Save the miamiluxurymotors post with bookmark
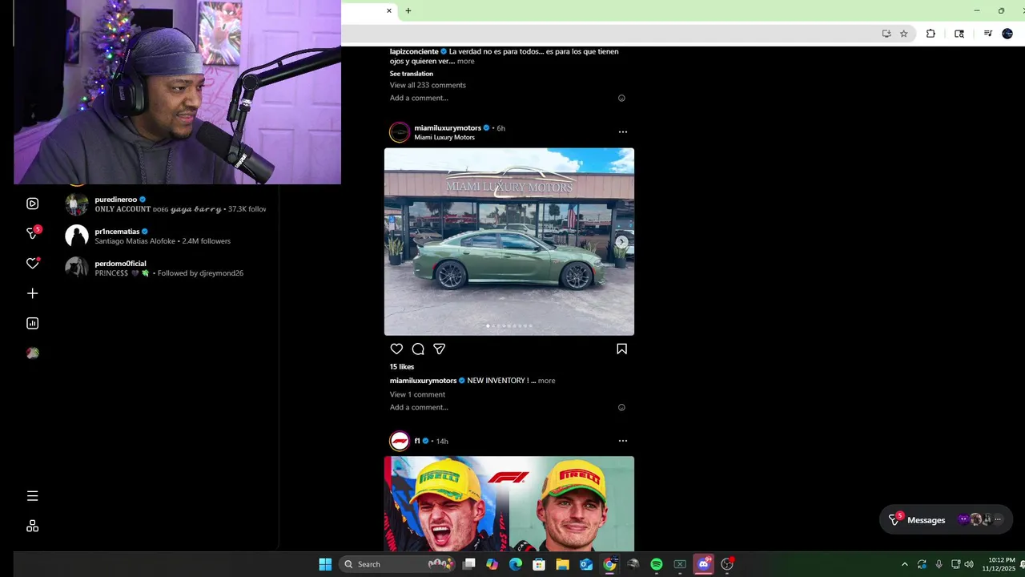The width and height of the screenshot is (1025, 577). [621, 349]
